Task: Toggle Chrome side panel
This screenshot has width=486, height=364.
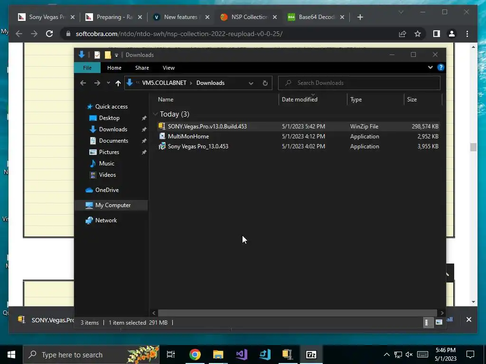Action: [x=437, y=34]
